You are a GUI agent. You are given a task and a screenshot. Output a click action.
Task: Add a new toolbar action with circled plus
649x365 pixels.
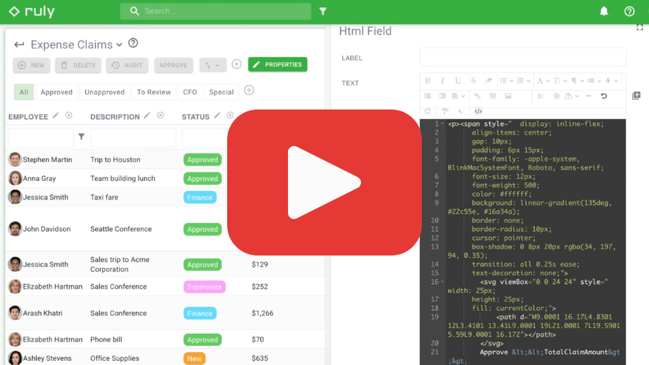coord(237,64)
